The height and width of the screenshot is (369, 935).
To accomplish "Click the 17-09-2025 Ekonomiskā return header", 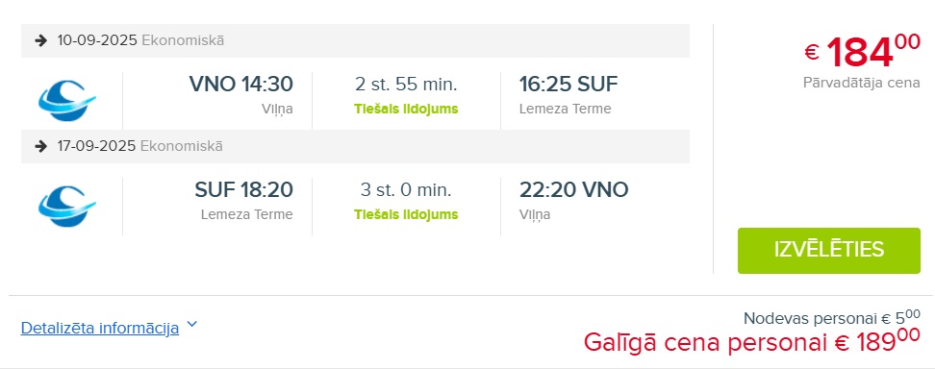I will point(355,146).
